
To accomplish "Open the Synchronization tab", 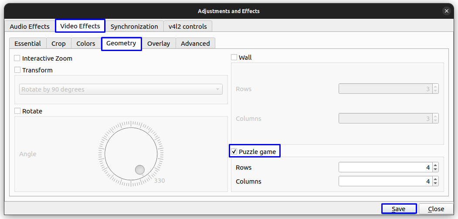I will pos(134,27).
